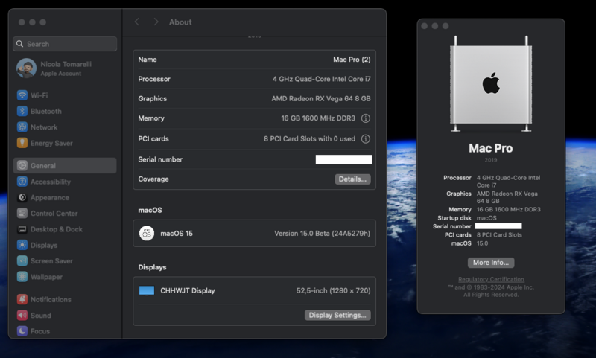Click the Coverage Details button
Image resolution: width=596 pixels, height=358 pixels.
tap(352, 179)
